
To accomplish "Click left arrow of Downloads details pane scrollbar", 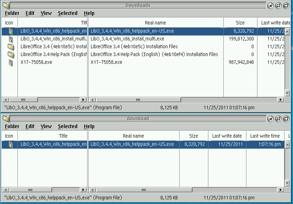I will pos(92,100).
